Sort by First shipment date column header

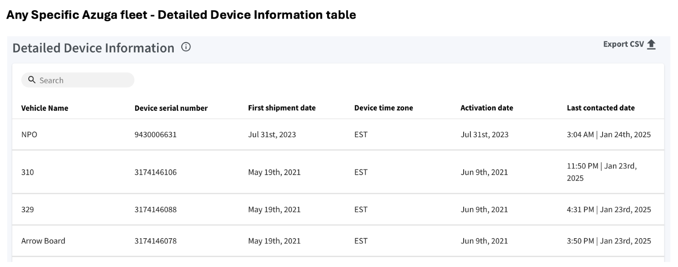click(x=282, y=108)
